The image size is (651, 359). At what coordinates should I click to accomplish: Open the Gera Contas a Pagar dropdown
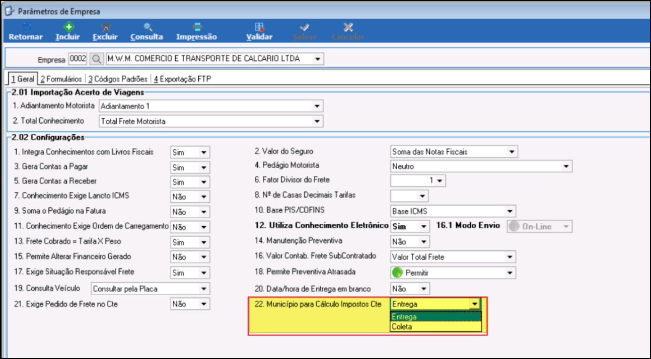(x=204, y=167)
